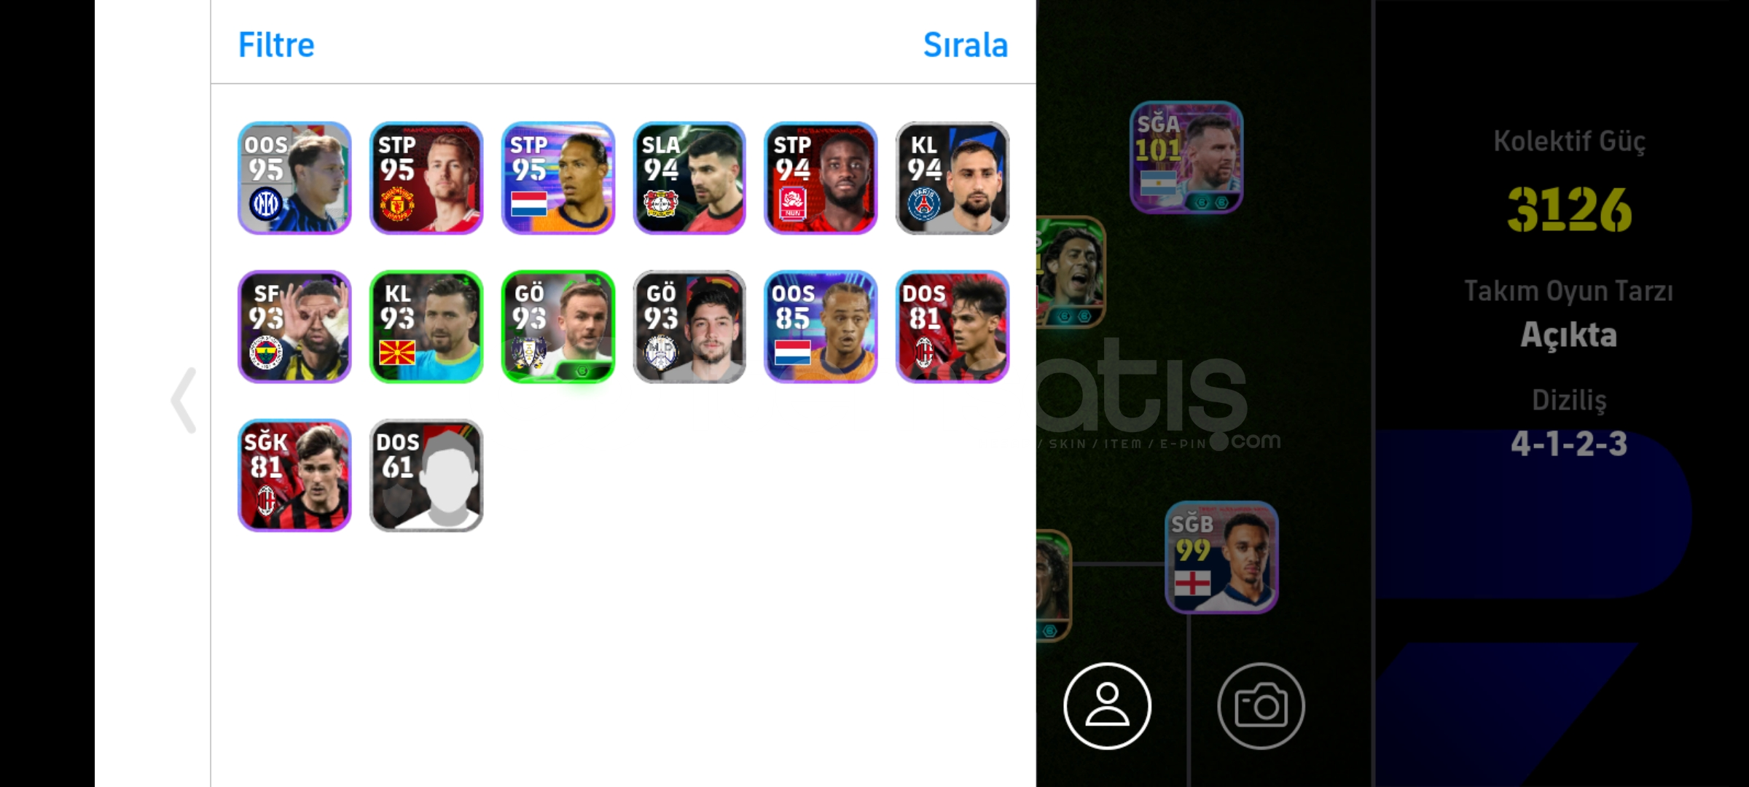Tap the SĞB 99 England card on pitch

[1221, 557]
